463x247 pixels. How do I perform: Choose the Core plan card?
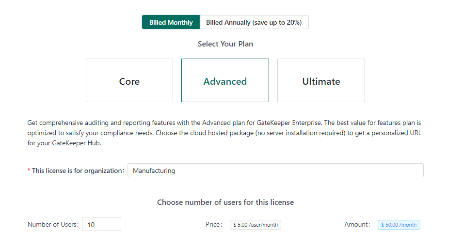(x=129, y=80)
